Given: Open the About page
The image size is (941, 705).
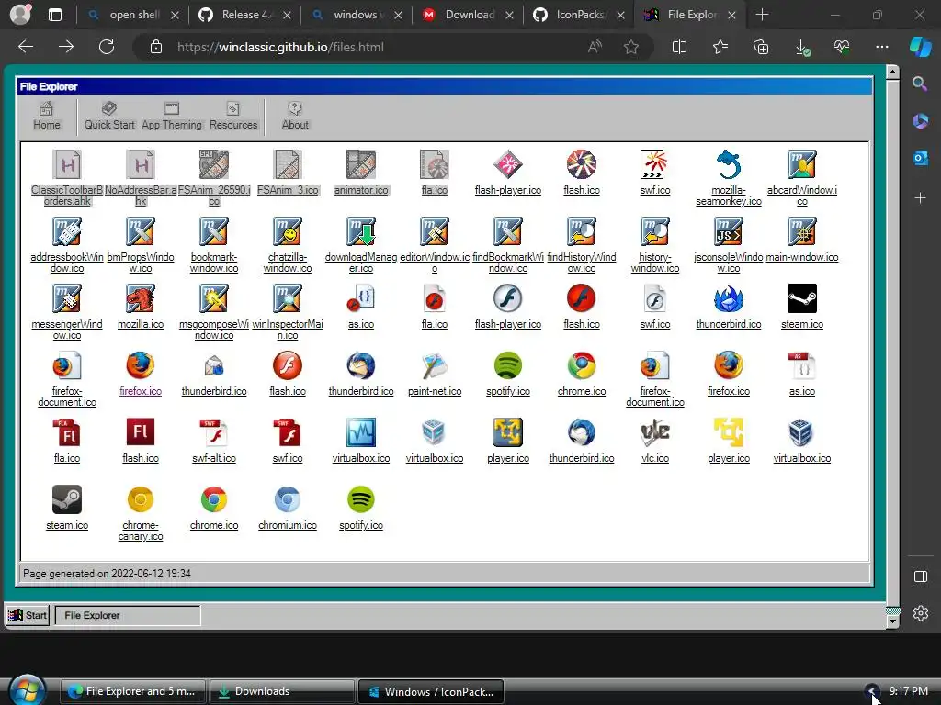Looking at the screenshot, I should (x=295, y=116).
